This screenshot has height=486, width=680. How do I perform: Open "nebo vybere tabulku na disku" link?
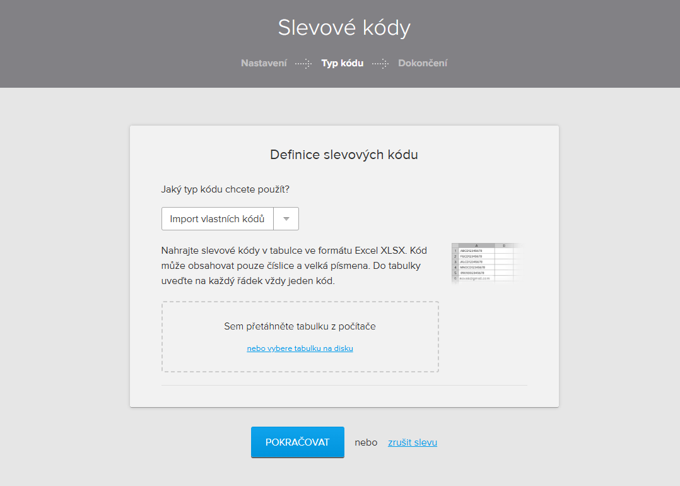(299, 348)
